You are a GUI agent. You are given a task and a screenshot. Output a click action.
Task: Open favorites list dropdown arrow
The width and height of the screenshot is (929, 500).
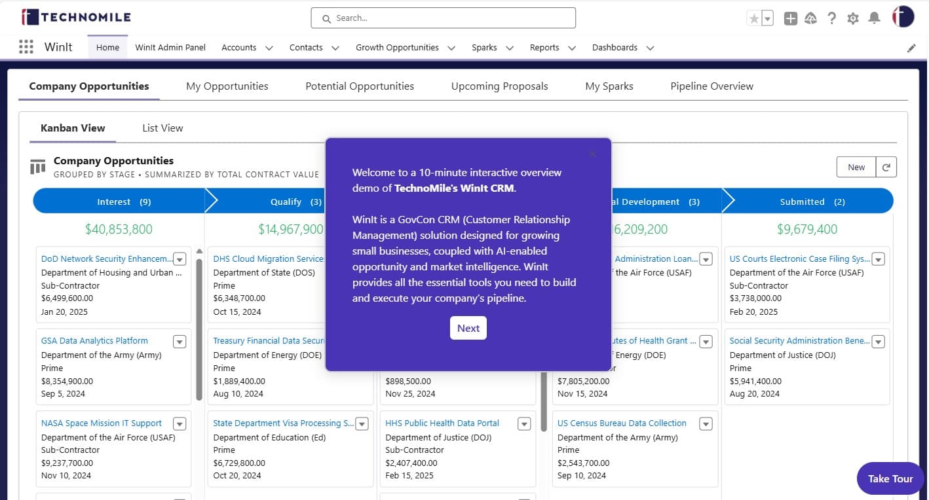tap(768, 18)
